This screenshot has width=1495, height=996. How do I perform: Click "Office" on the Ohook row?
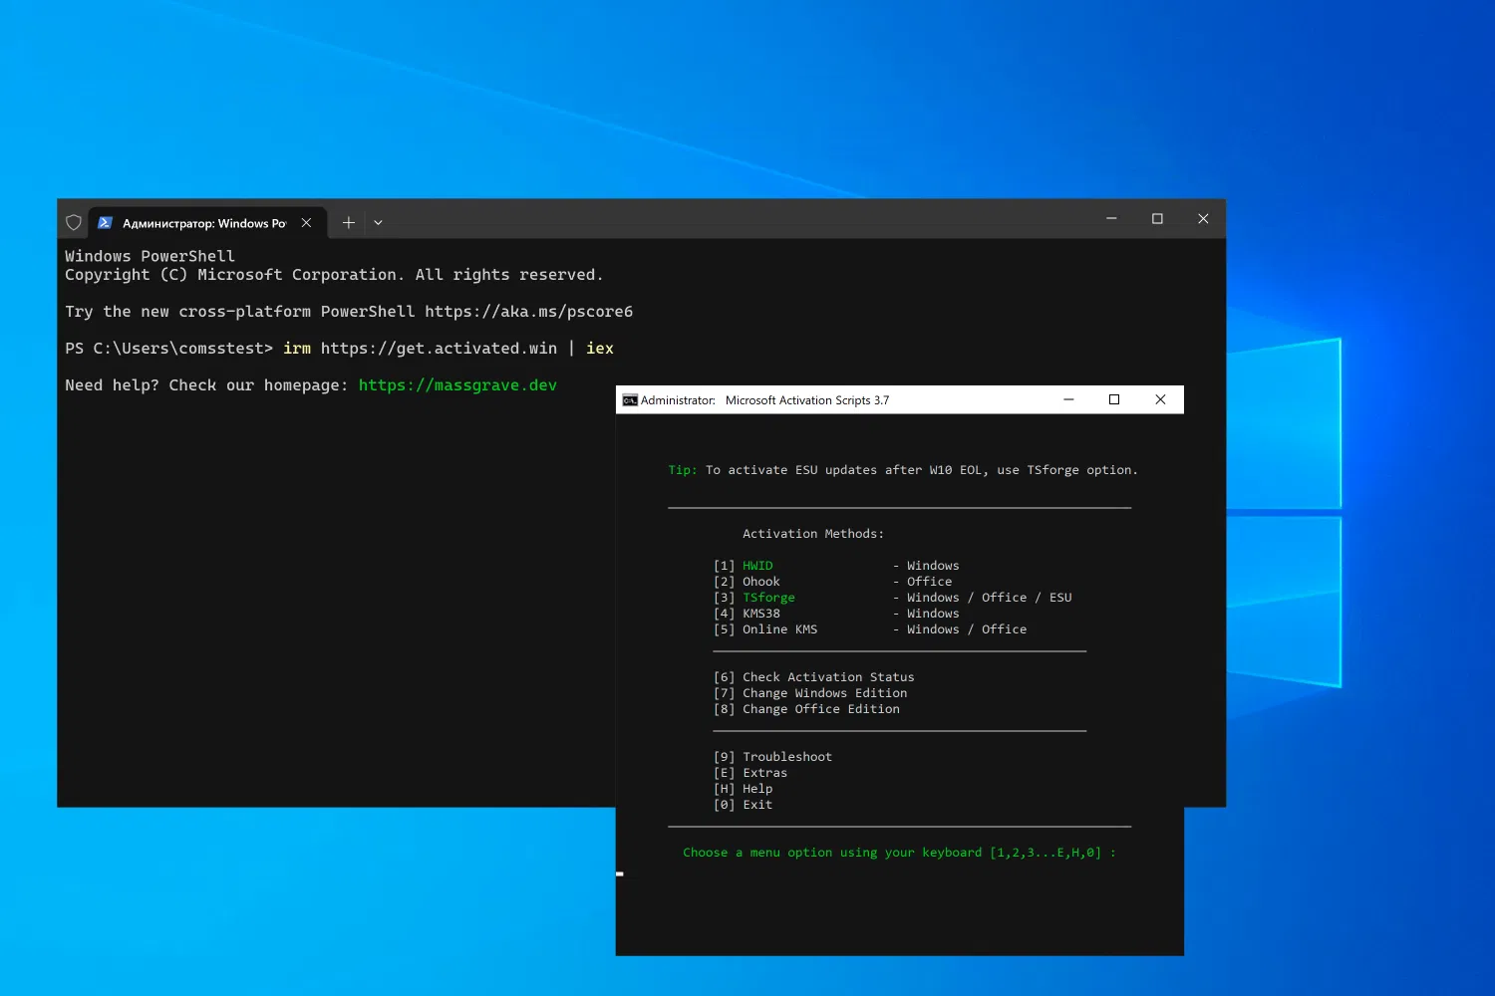click(x=930, y=582)
